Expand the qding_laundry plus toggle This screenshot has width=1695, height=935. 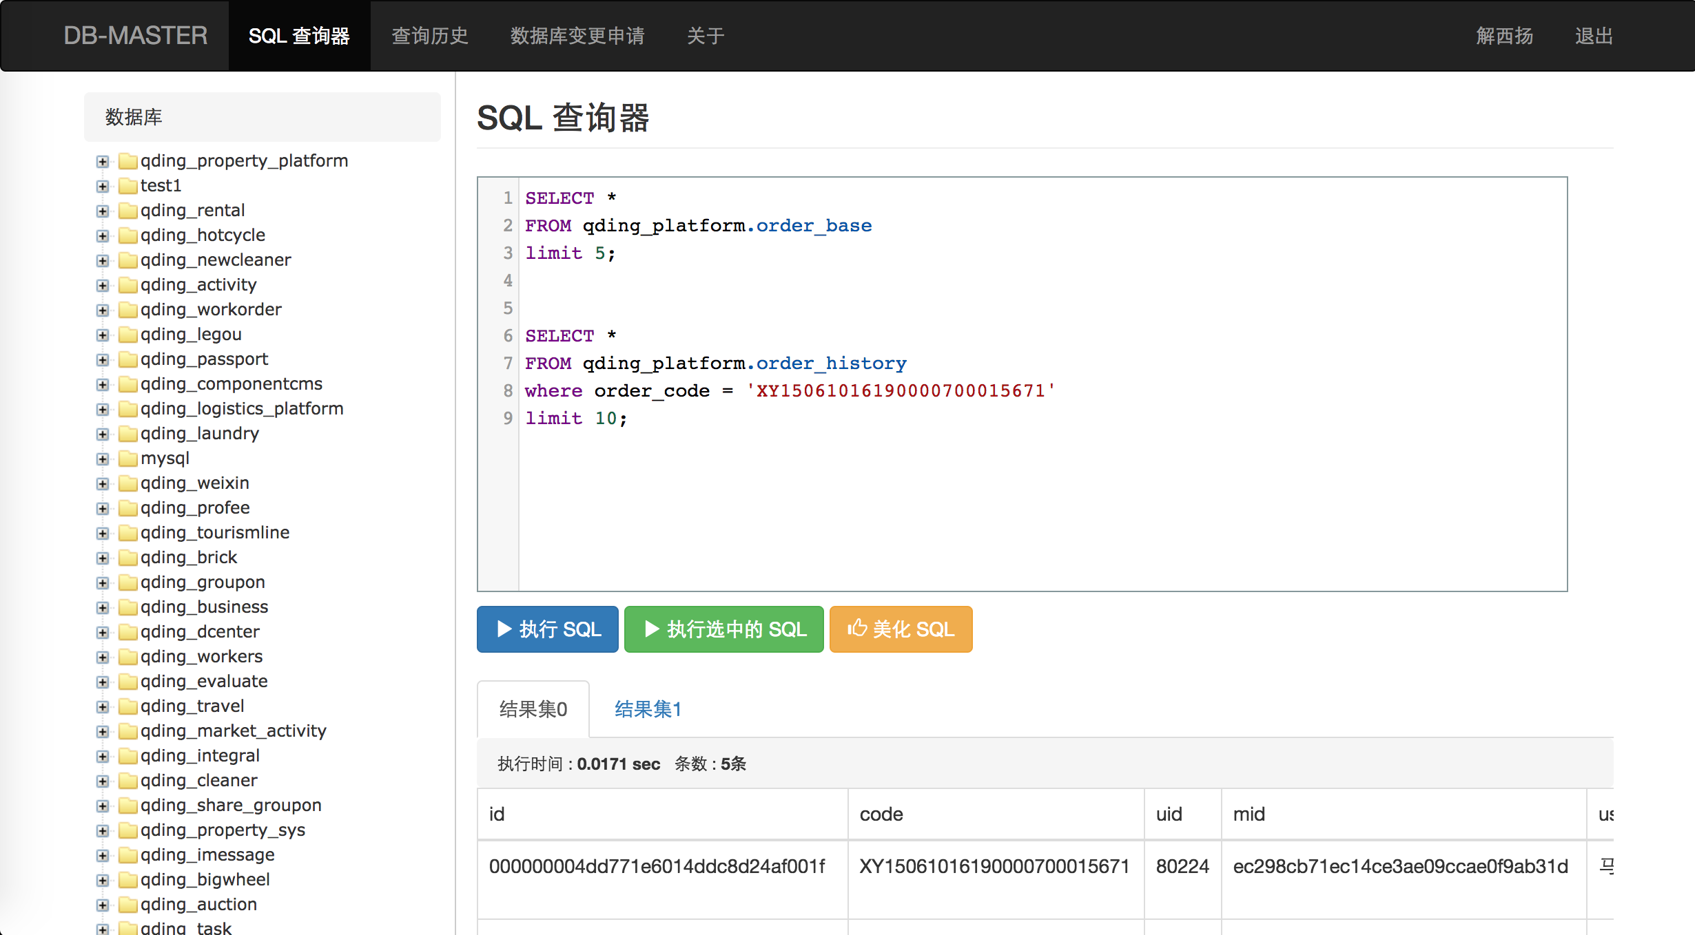point(103,434)
